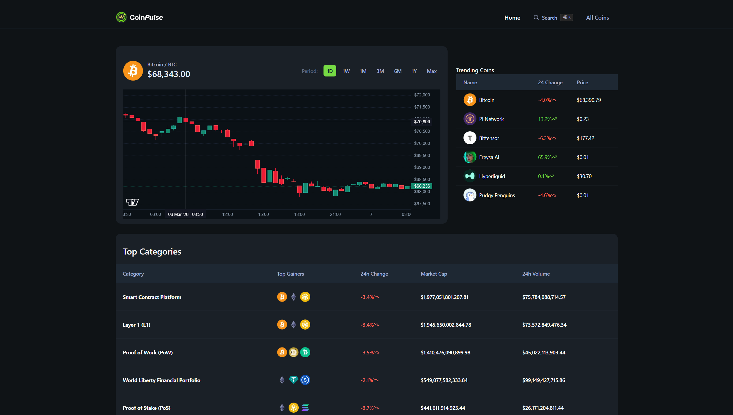Click the Ethereum icon in Smart Contract Platform gainers

coord(293,297)
